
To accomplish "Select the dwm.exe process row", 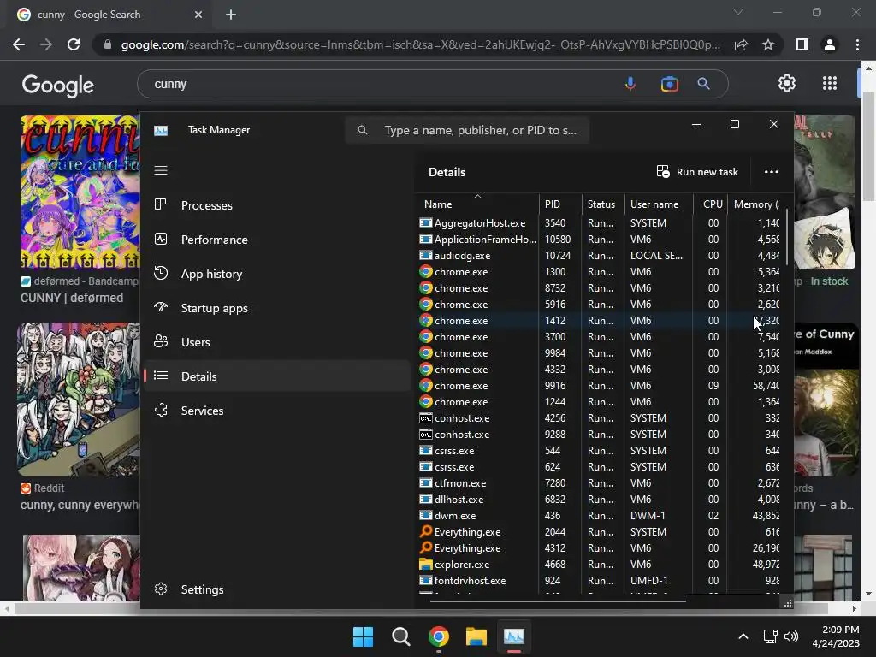I will pos(600,515).
